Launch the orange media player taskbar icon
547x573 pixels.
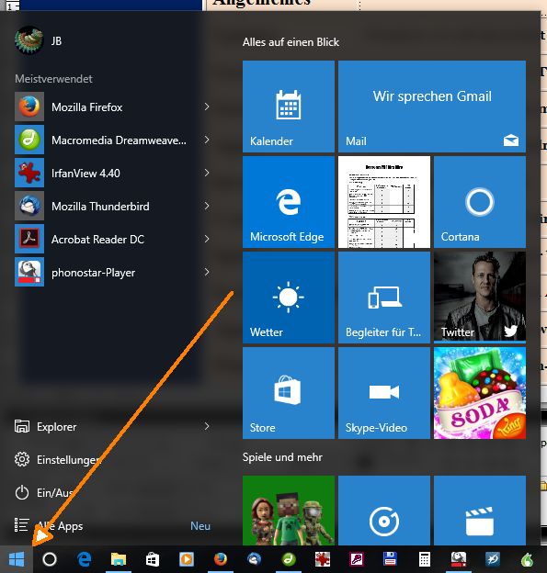(x=187, y=559)
